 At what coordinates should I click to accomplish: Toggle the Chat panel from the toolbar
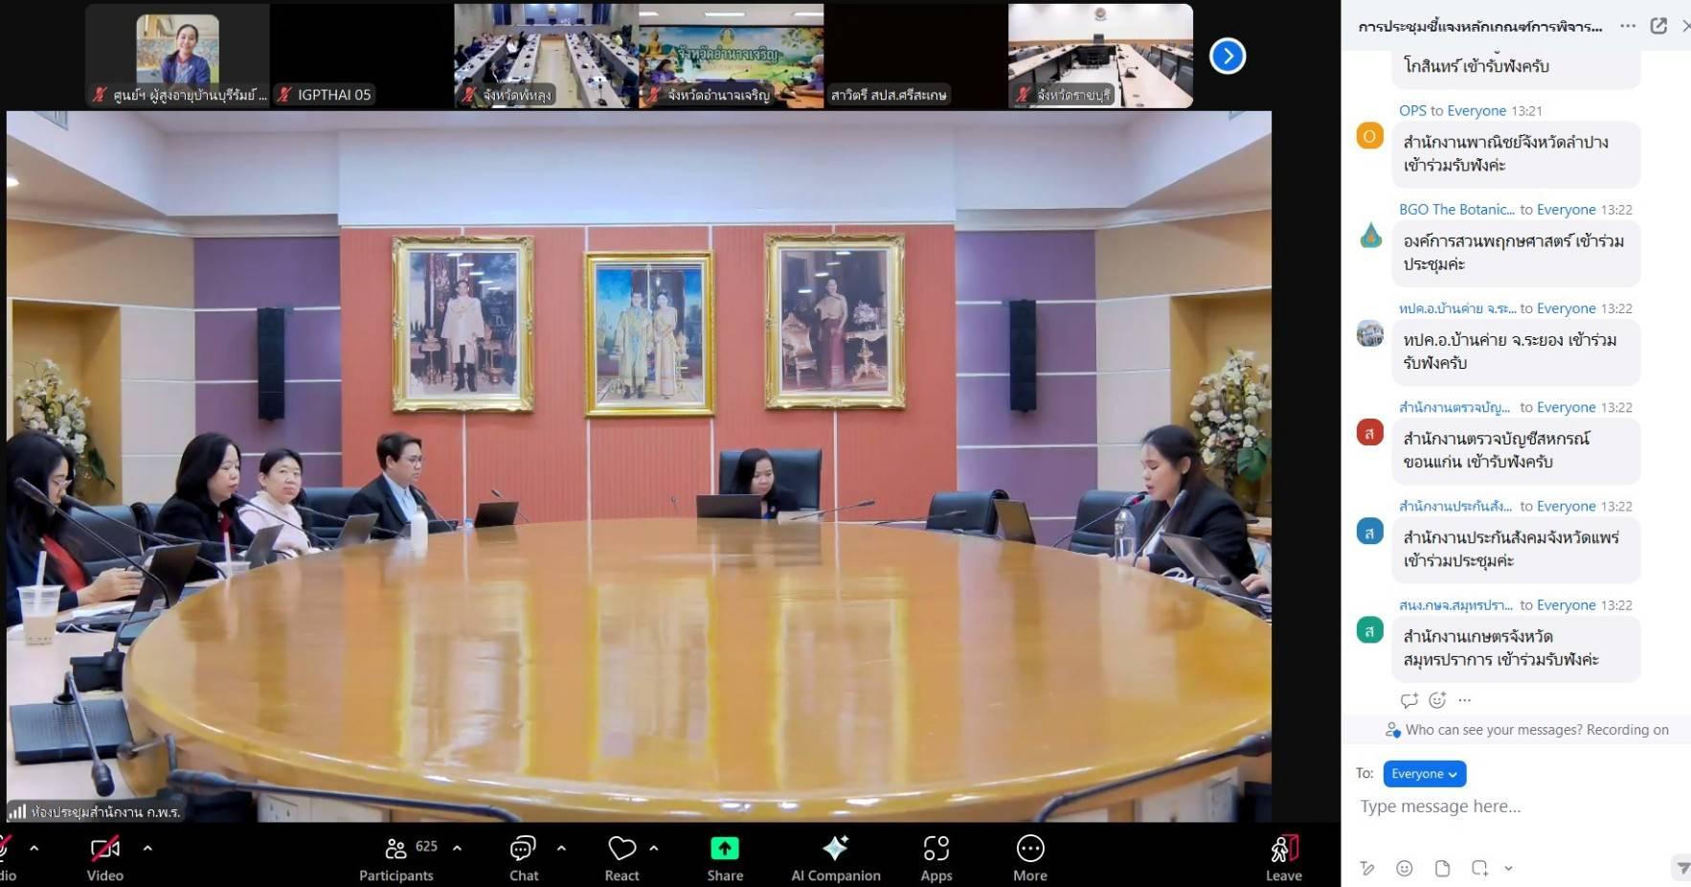coord(523,857)
